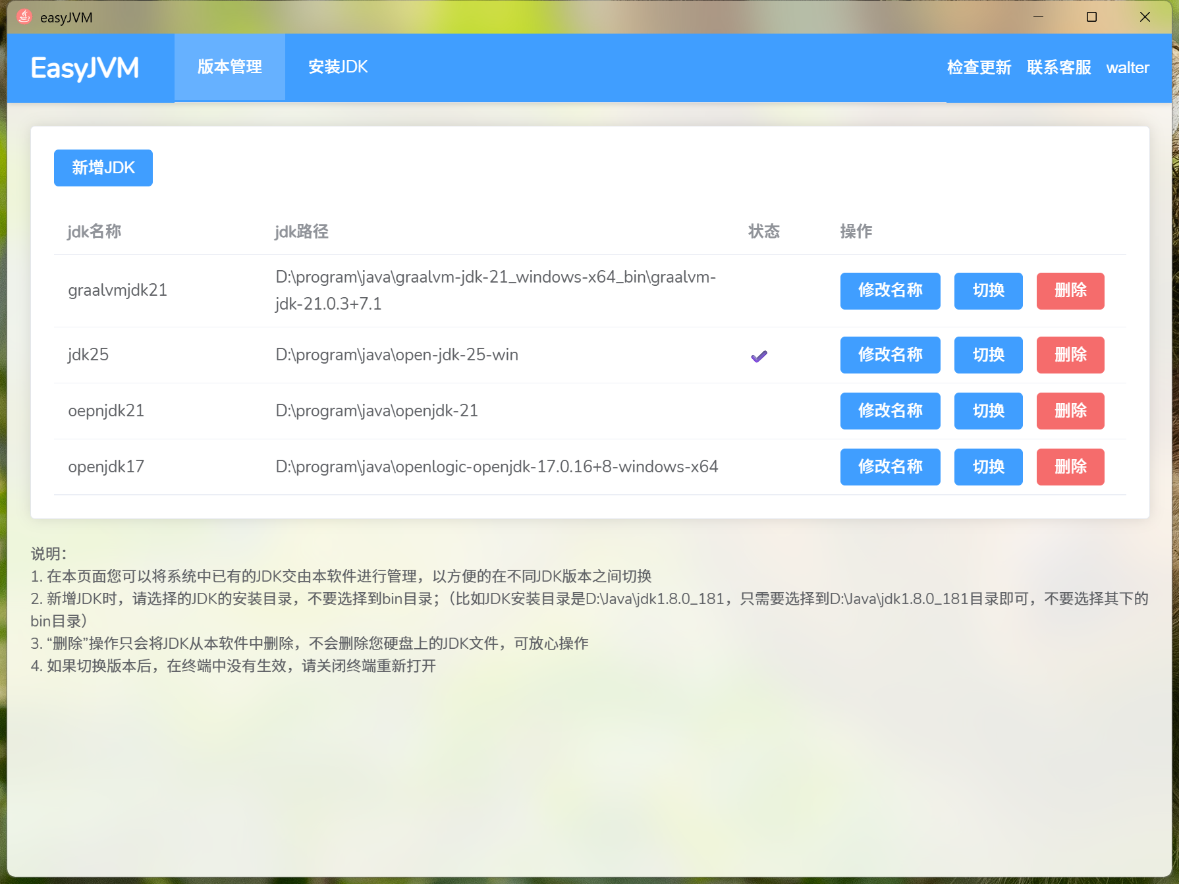Click the active status checkmark beside jdk25
The height and width of the screenshot is (884, 1179).
pos(759,355)
